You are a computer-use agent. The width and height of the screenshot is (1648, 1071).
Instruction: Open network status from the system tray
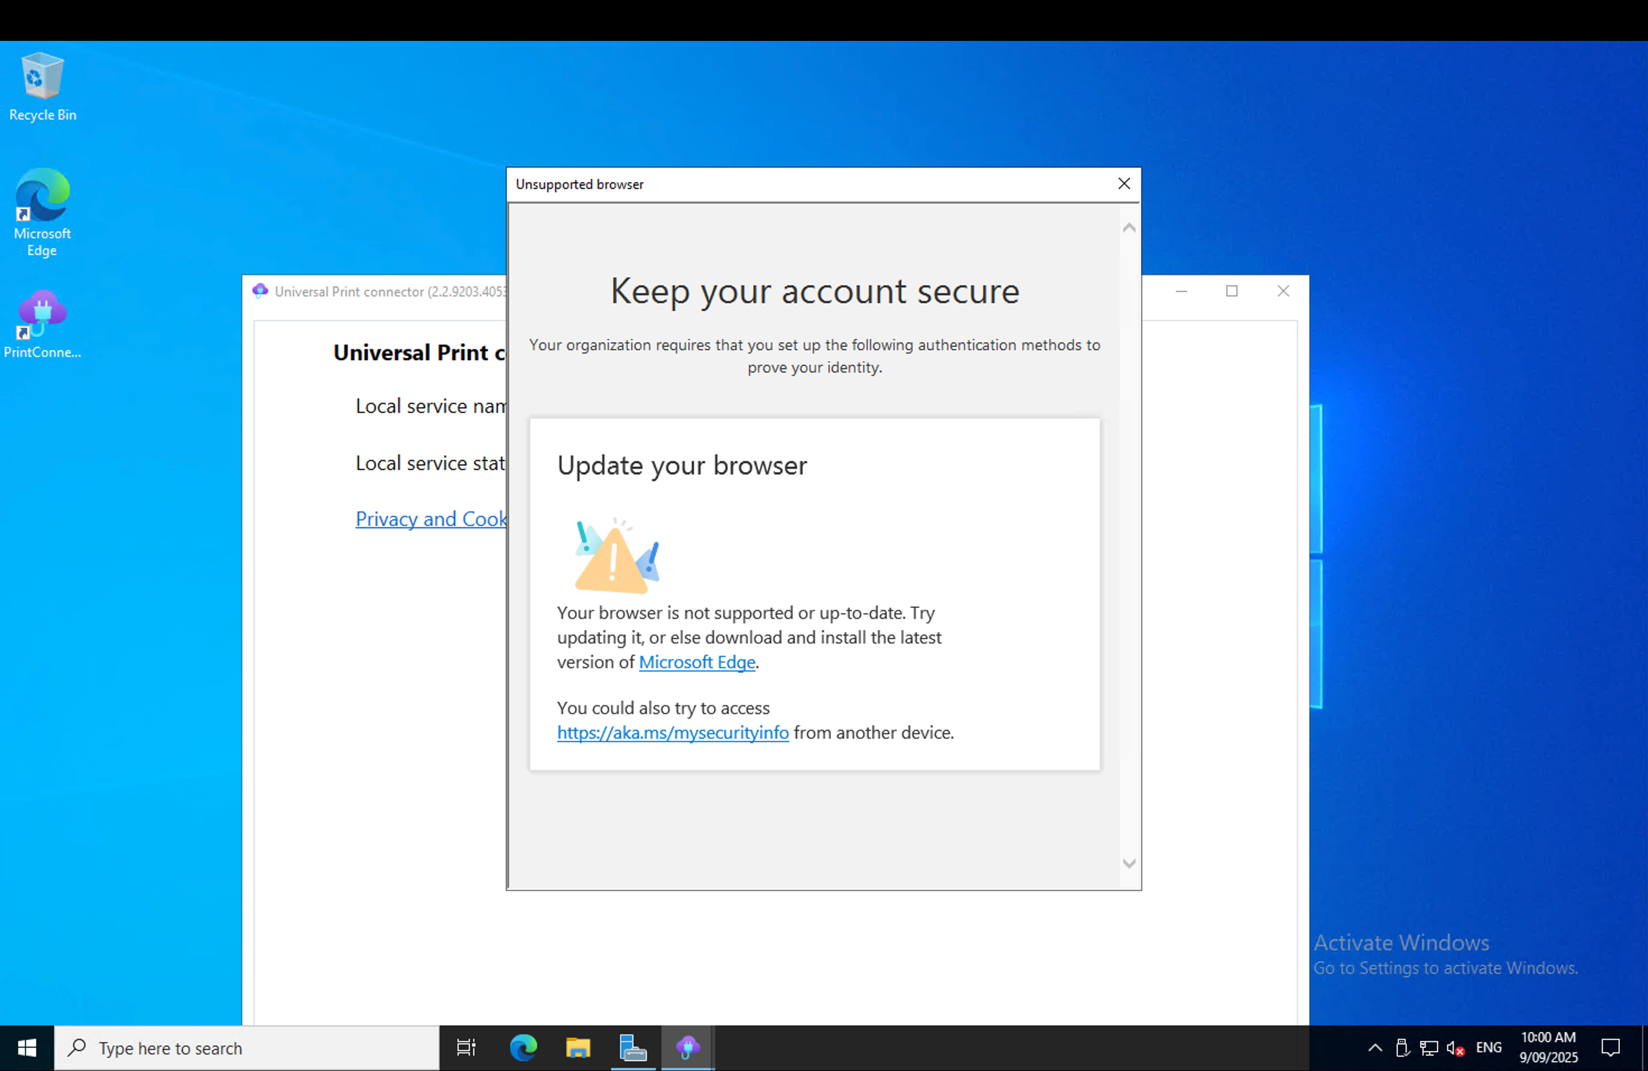(1428, 1047)
